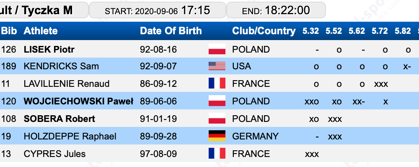The image size is (419, 167).
Task: Click the START 2020-09-06 17:15 box
Action: tap(158, 10)
